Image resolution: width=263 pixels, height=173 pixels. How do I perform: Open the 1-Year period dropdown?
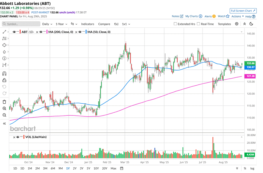pyautogui.click(x=61, y=24)
